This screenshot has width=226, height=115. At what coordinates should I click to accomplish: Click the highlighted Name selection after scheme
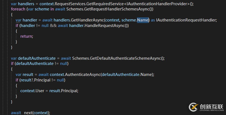(143, 20)
